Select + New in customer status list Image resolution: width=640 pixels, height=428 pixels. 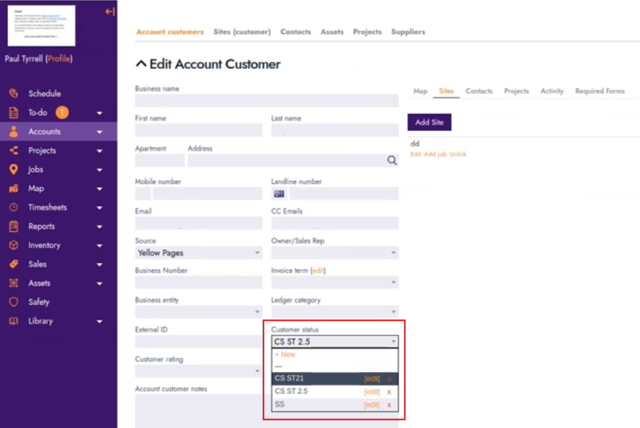coord(285,354)
